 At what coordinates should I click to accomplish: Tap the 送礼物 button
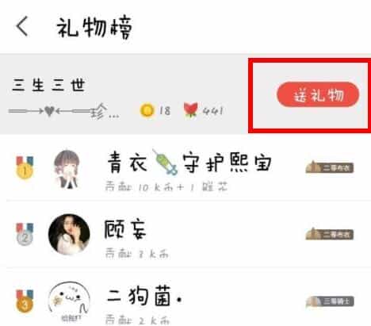pos(318,94)
